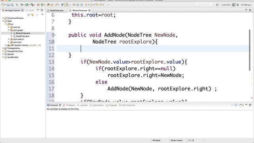Select BinaryTree.java in Package Explorer
Image resolution: width=254 pixels, height=143 pixels.
[x=23, y=33]
